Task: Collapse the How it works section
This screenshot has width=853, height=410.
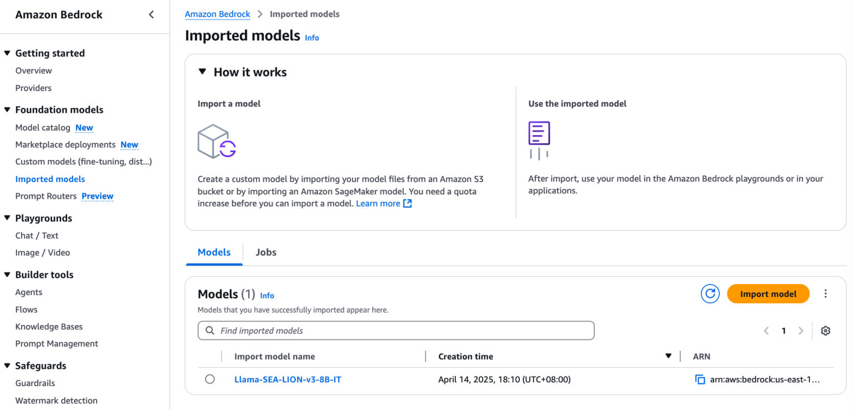Action: coord(202,72)
